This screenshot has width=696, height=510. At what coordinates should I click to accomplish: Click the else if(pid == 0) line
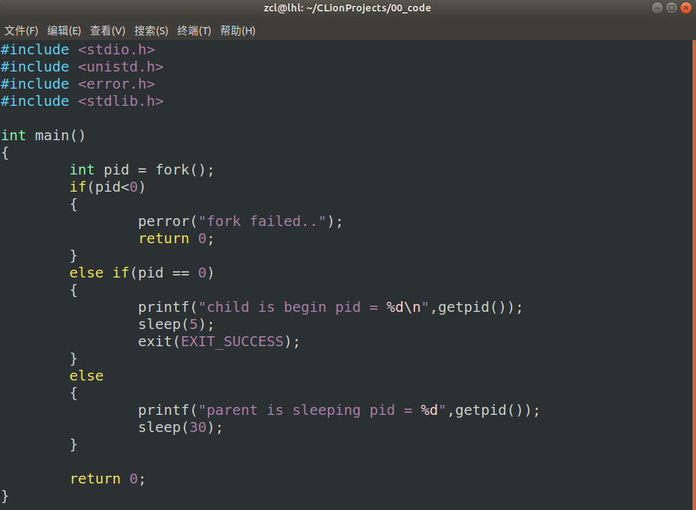click(x=141, y=273)
